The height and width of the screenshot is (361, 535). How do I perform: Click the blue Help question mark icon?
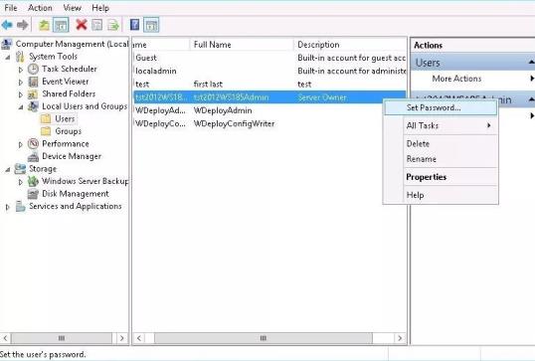click(x=135, y=25)
